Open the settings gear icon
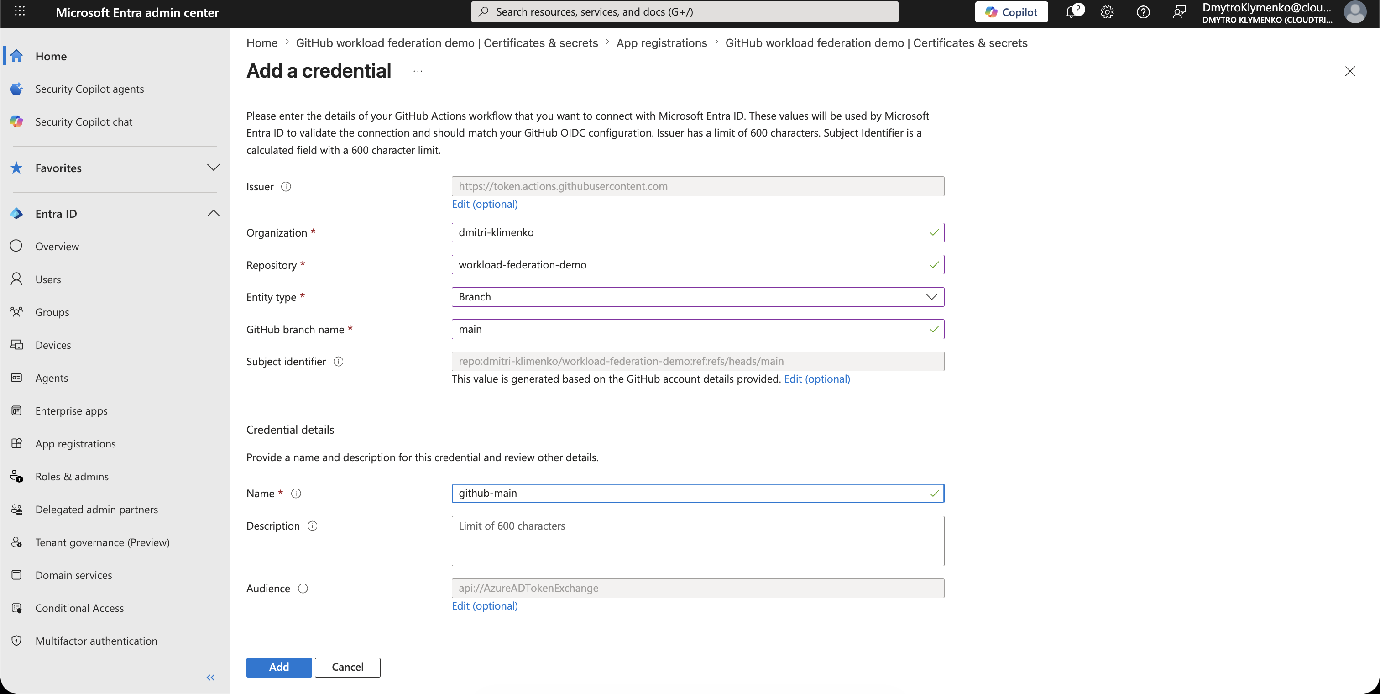 pos(1107,12)
